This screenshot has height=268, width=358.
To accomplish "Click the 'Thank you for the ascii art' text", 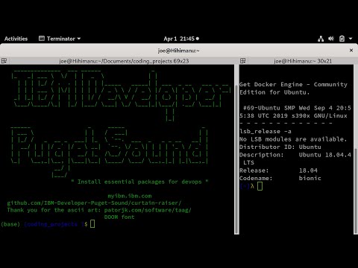I will pos(54,210).
